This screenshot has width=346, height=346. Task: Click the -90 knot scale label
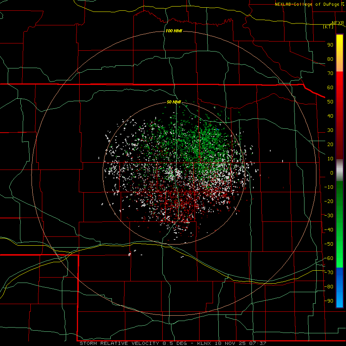pyautogui.click(x=329, y=301)
